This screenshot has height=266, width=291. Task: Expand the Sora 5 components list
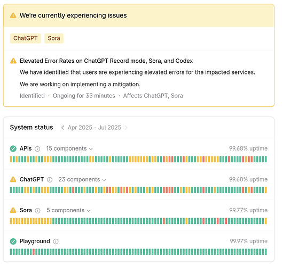(68, 210)
